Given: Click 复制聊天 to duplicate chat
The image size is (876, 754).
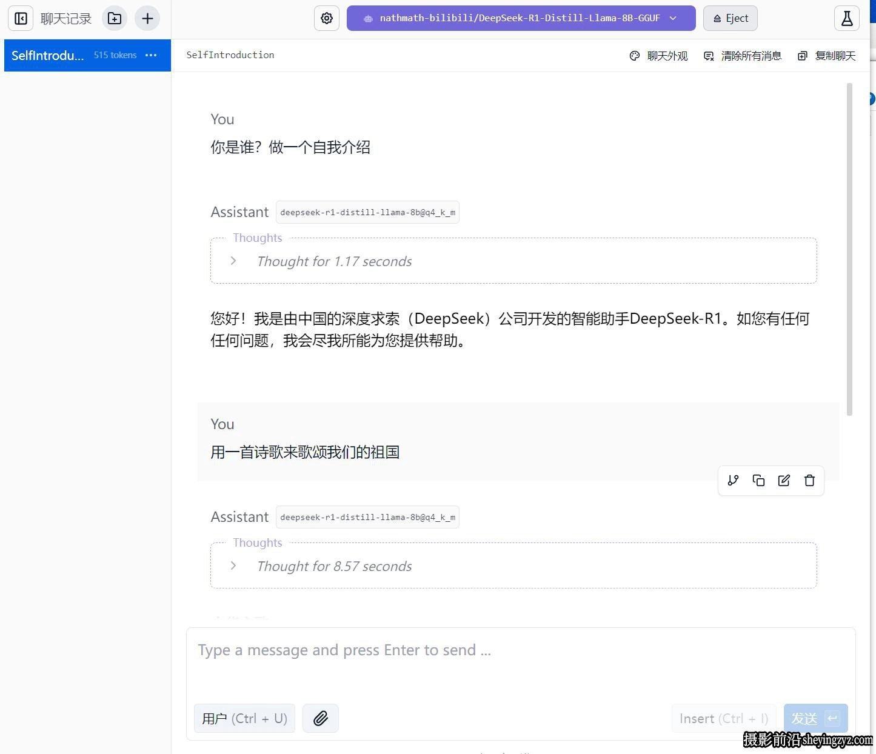Looking at the screenshot, I should [x=827, y=56].
